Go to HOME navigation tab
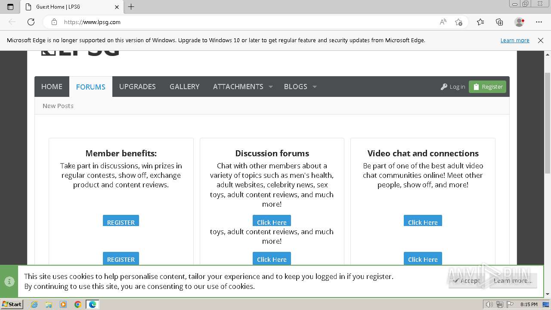The height and width of the screenshot is (310, 551). [52, 87]
